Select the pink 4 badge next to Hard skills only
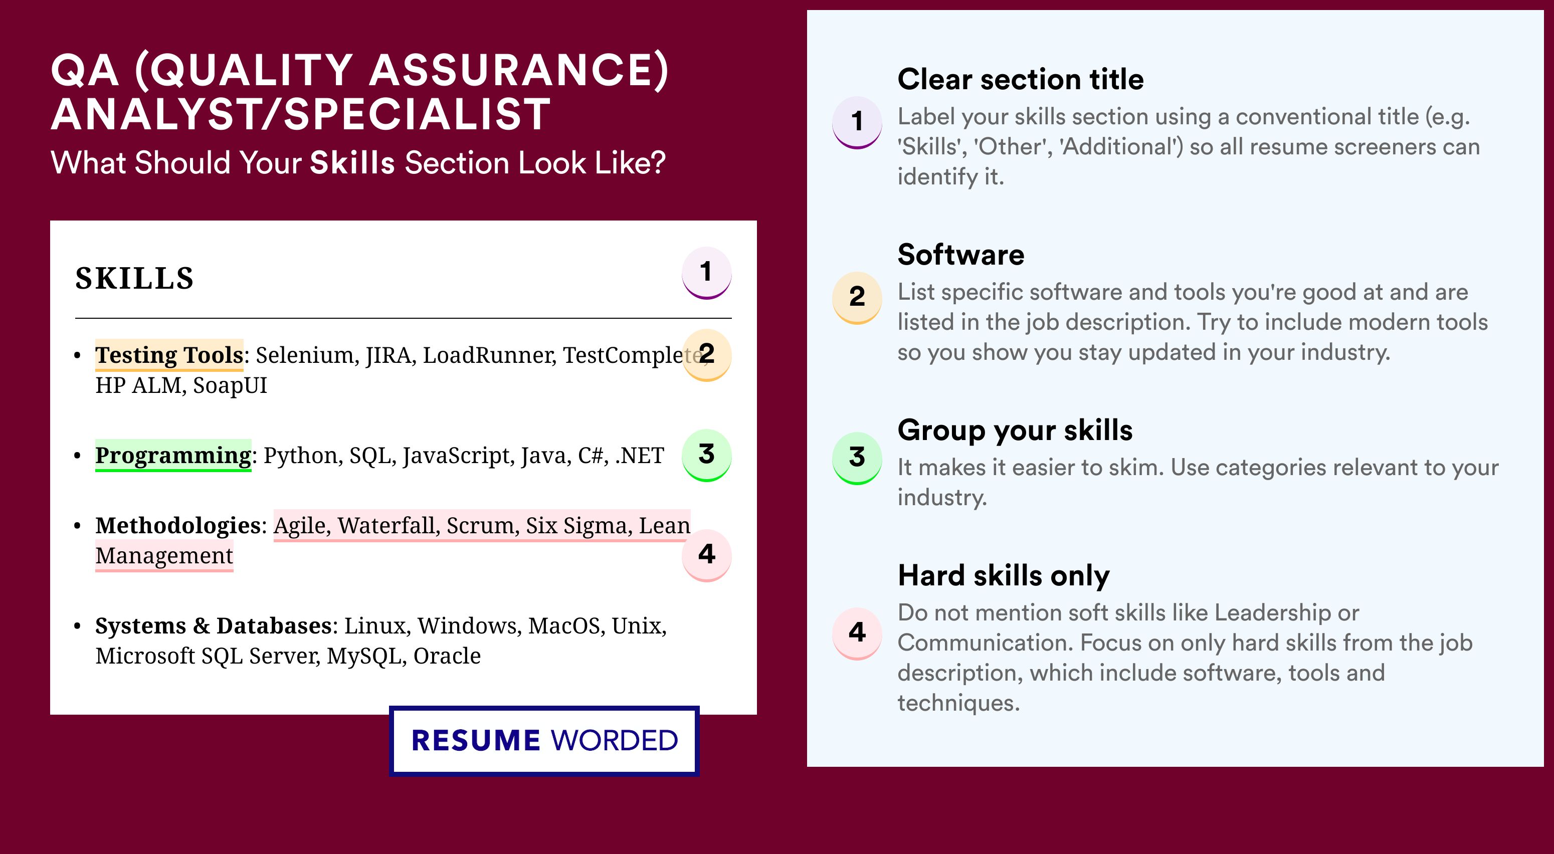Screen dimensions: 1554x854 coord(857,633)
